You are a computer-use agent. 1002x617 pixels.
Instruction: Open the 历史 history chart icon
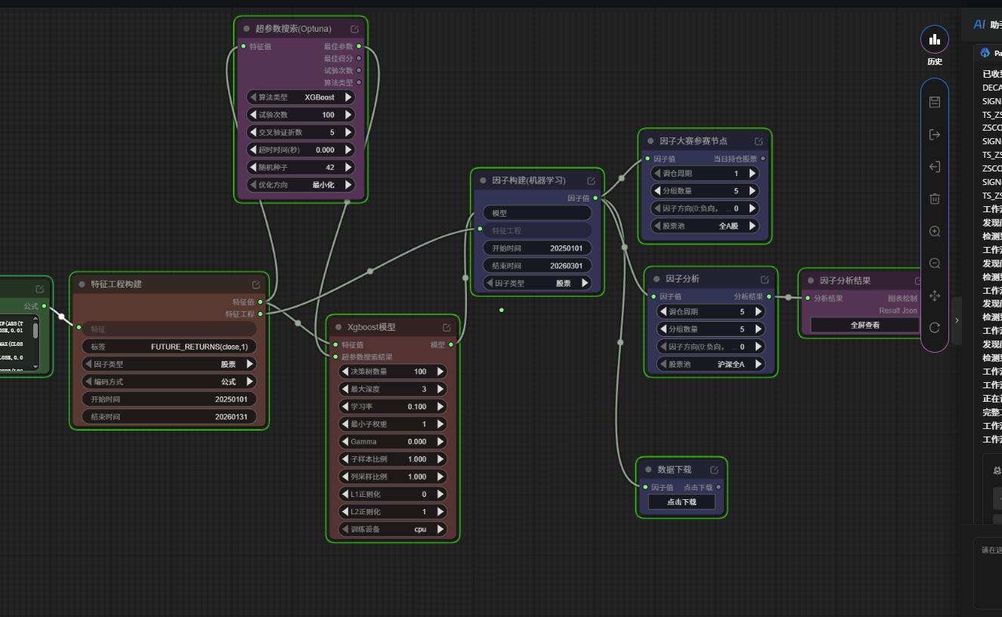click(935, 39)
